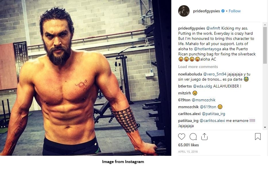Open the comment bubble icon

[x=193, y=137]
